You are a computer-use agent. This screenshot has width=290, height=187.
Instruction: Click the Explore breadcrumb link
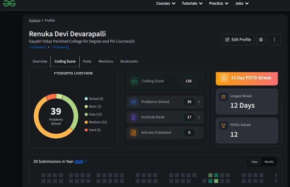tap(35, 20)
